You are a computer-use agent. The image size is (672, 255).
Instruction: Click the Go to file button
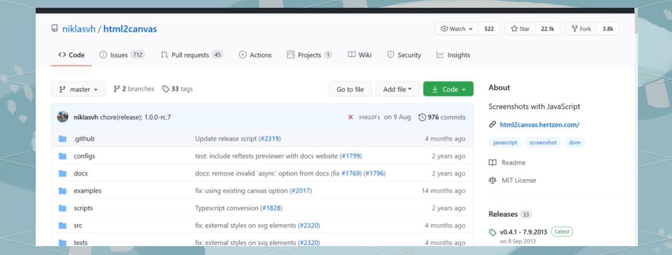click(350, 89)
